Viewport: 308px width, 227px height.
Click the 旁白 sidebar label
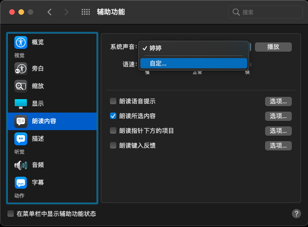(38, 69)
